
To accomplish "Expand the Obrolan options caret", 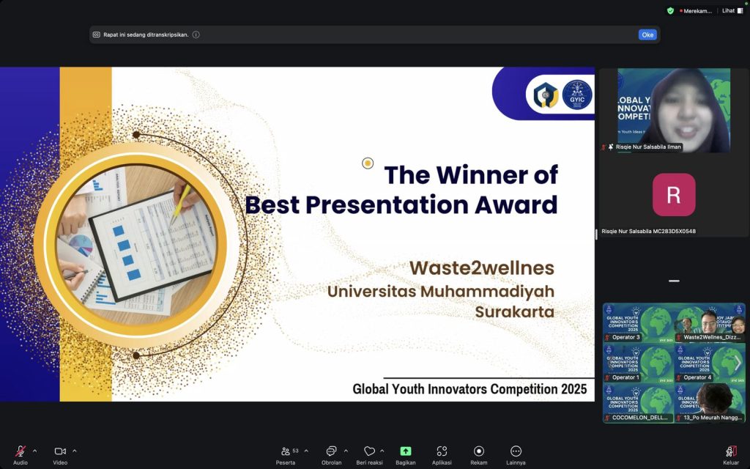I will pos(346,451).
